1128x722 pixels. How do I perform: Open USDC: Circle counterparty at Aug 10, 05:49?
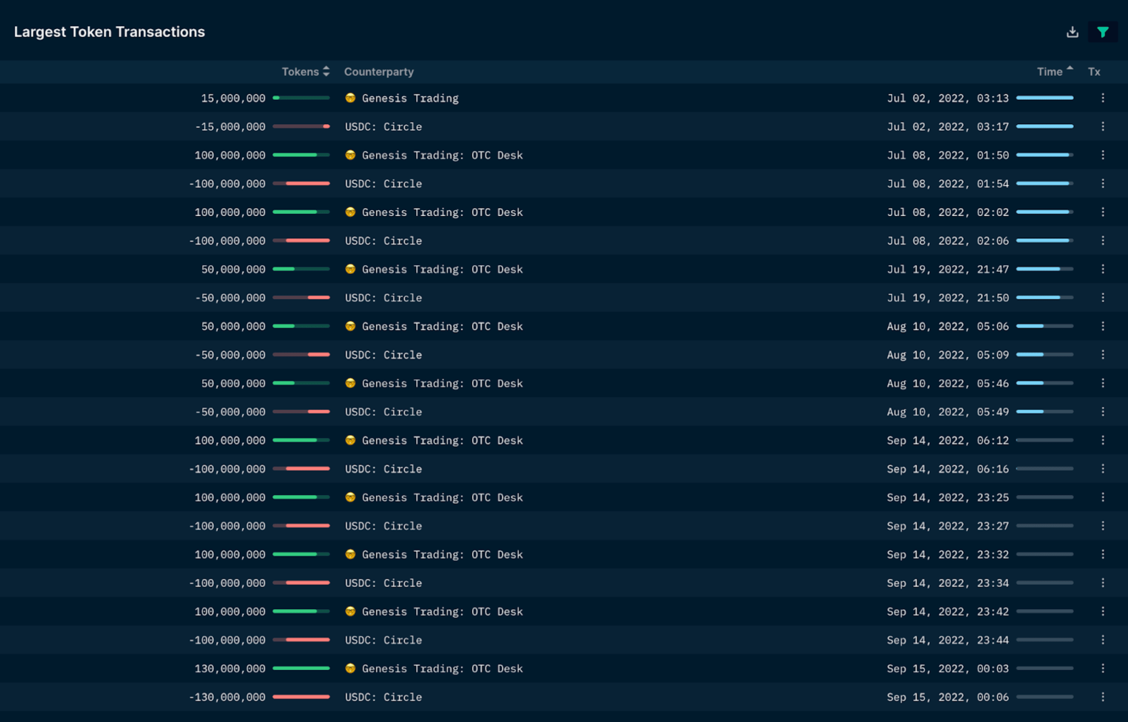tap(383, 412)
